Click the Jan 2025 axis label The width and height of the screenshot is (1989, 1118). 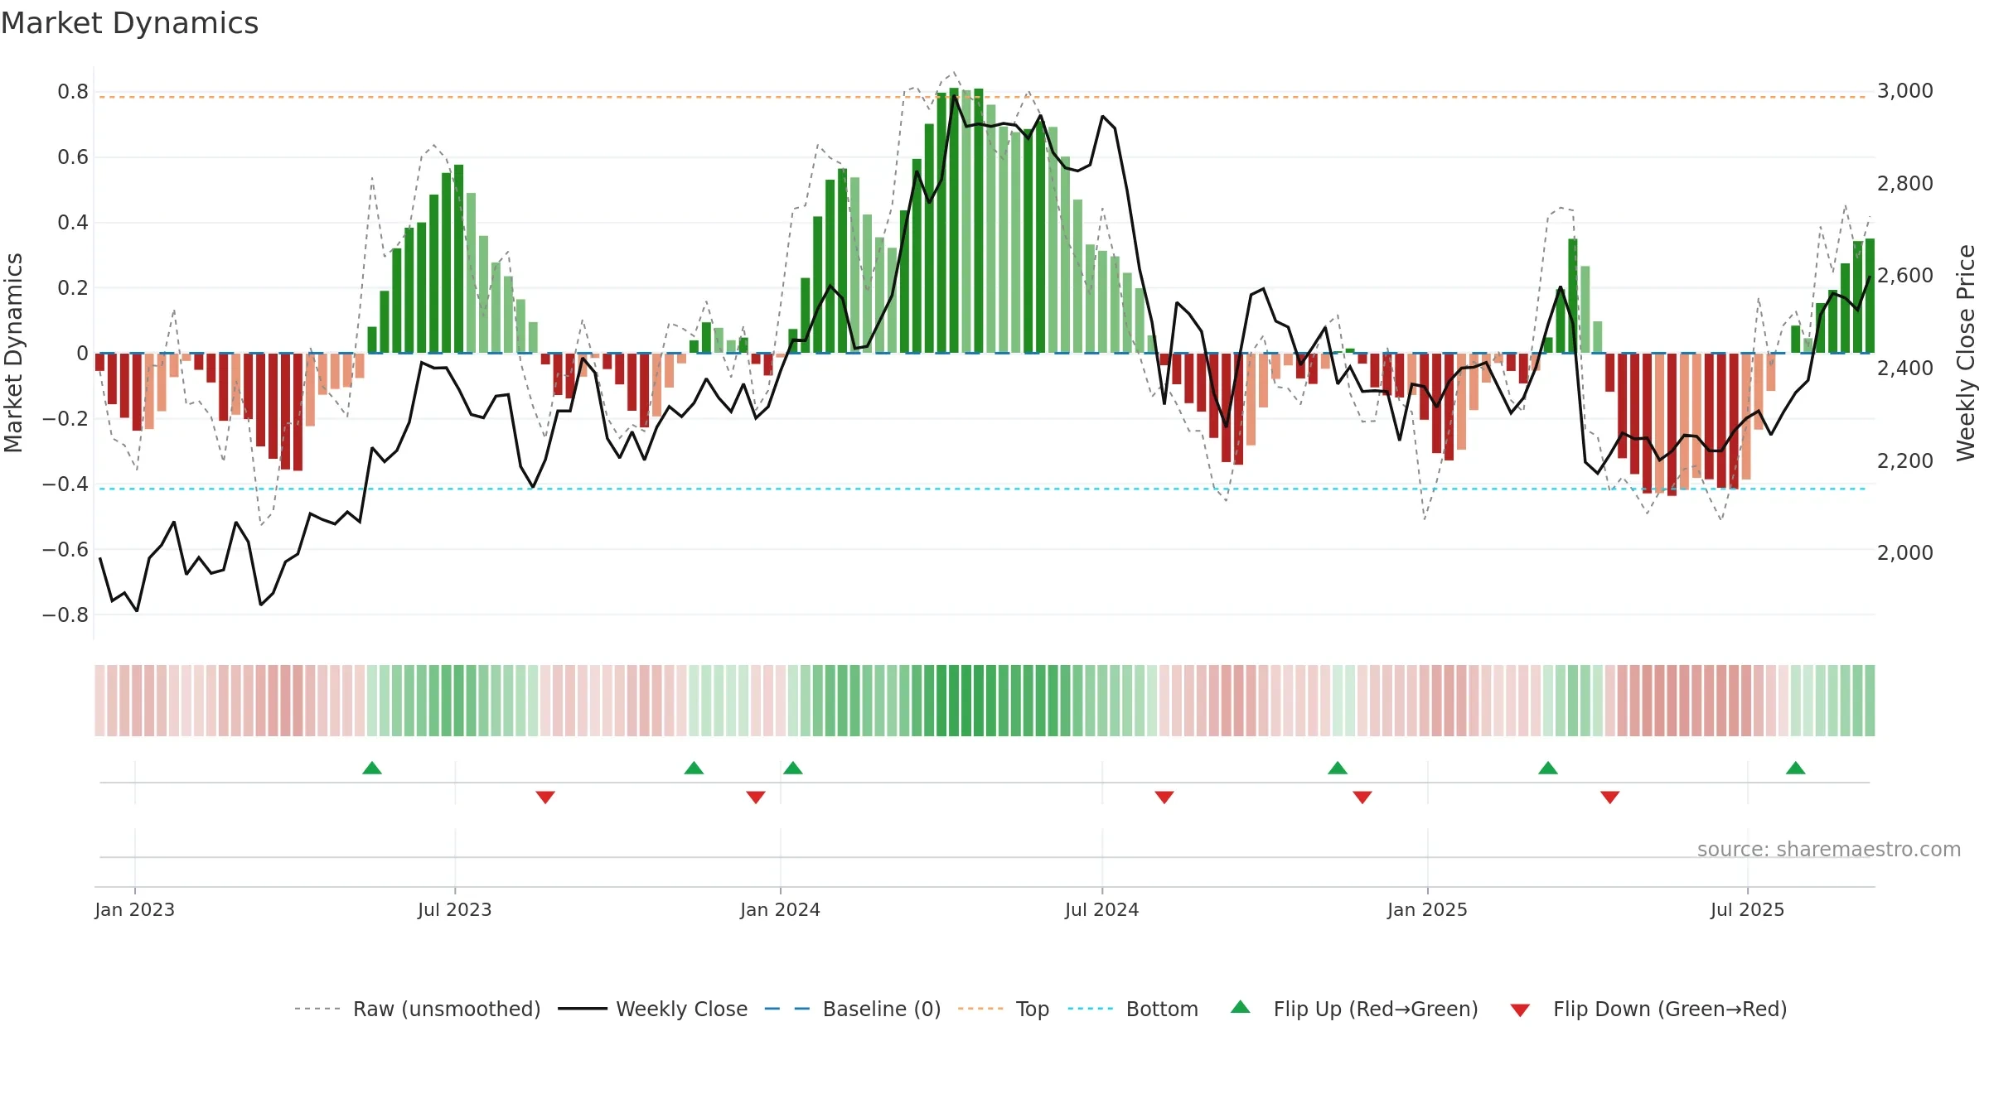tap(1427, 909)
